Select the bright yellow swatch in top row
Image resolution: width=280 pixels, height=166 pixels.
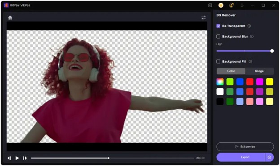[x=270, y=82]
